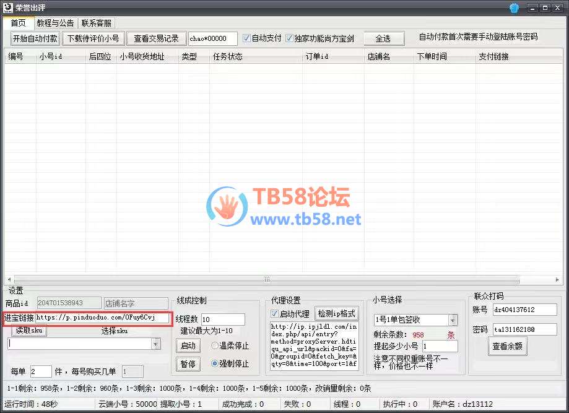Click the 每单 quantity field

pos(41,372)
